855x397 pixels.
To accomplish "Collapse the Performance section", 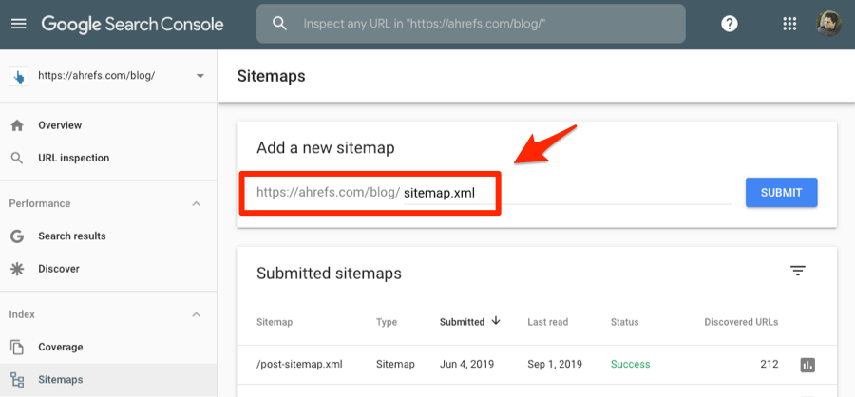I will tap(197, 203).
